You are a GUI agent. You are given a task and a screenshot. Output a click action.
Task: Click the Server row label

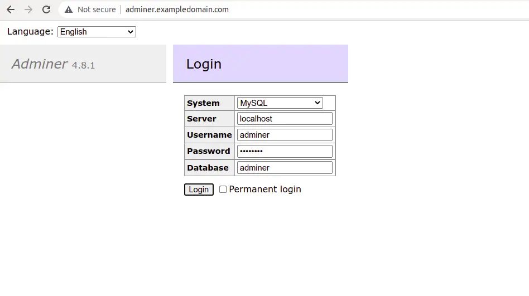point(201,119)
